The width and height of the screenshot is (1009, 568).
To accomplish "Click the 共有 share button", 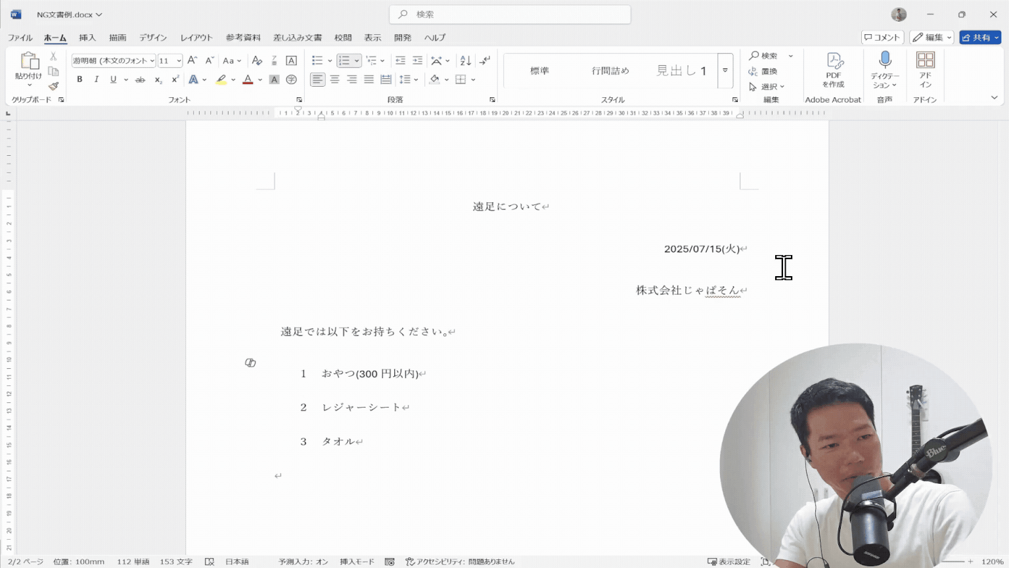I will pos(976,37).
